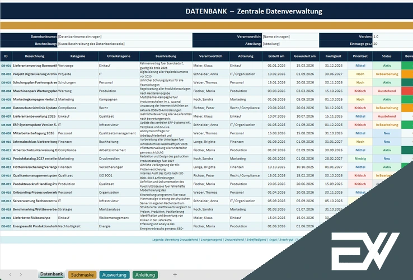Switch to the Suchmaske sheet tab
413x280 pixels.
tap(82, 275)
